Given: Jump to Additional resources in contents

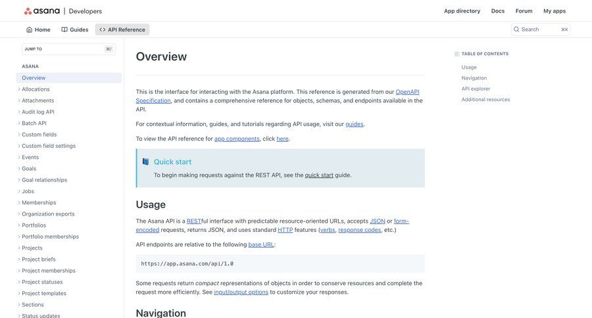Looking at the screenshot, I should 485,100.
